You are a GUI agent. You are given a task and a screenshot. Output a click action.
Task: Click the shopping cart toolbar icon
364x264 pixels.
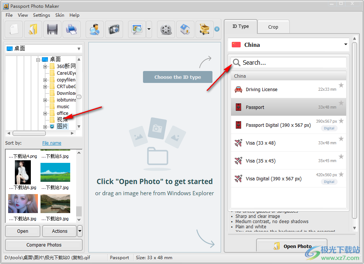(205, 29)
